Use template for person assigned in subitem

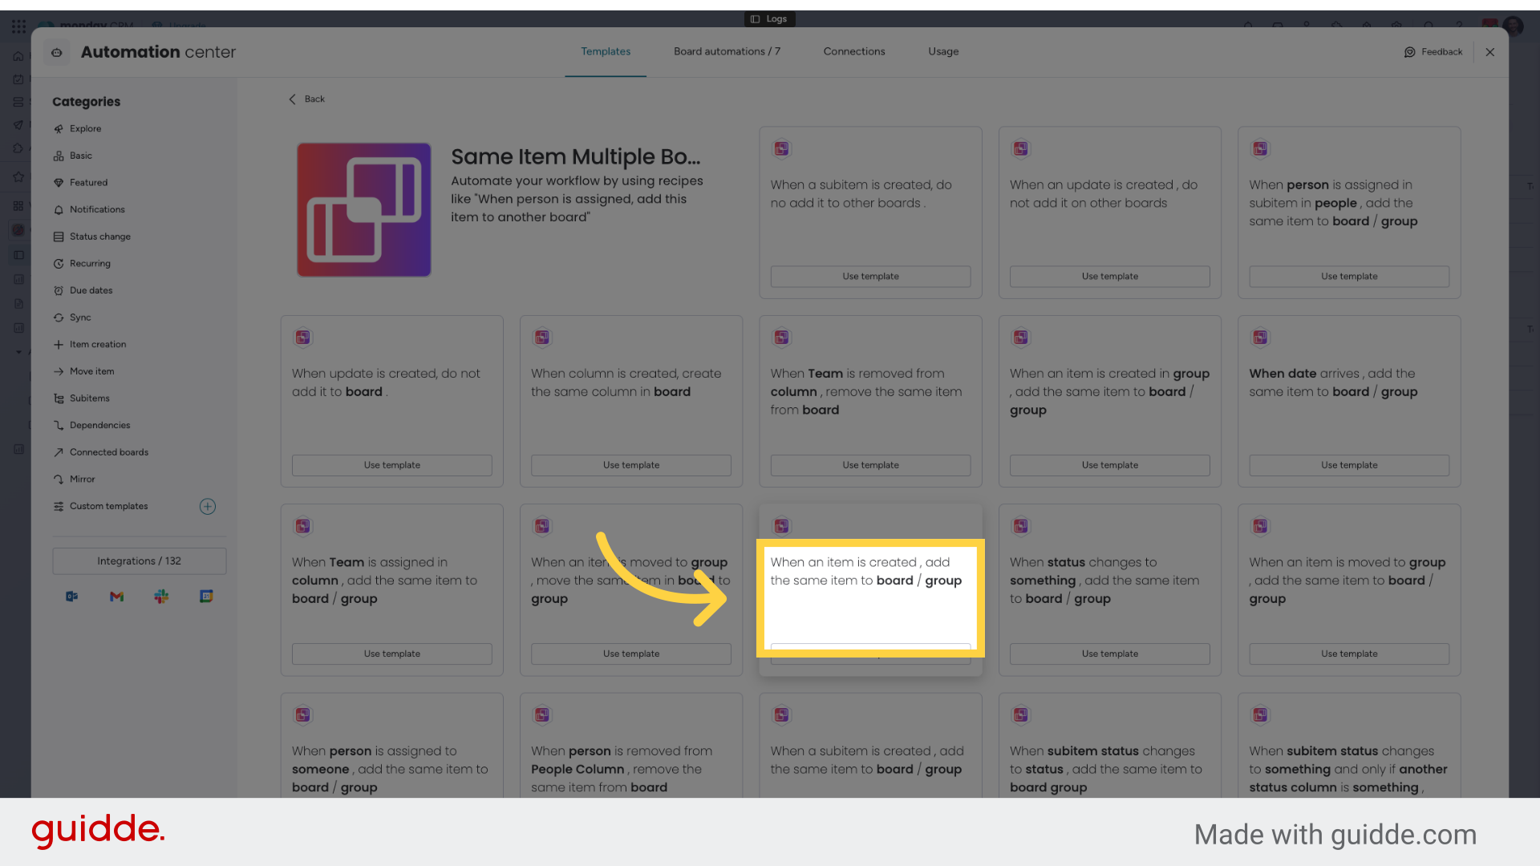click(1349, 277)
